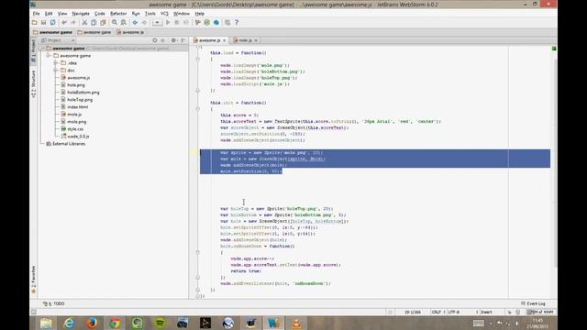This screenshot has width=587, height=330.
Task: Expand the doc folder
Action: coord(55,71)
